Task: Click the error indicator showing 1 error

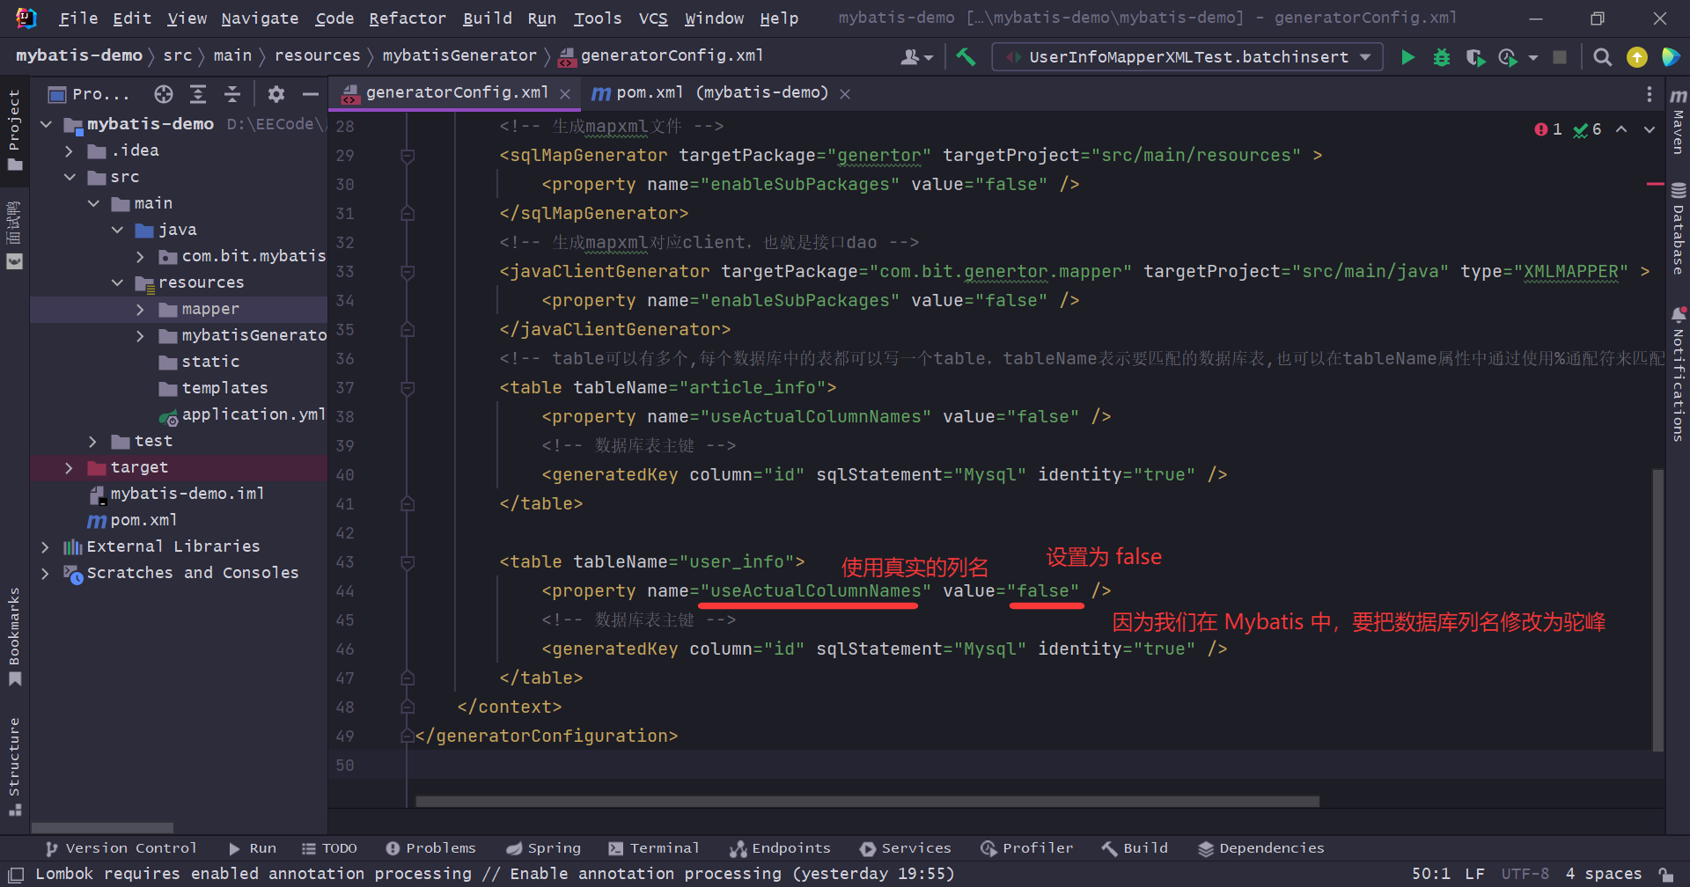Action: click(1548, 129)
